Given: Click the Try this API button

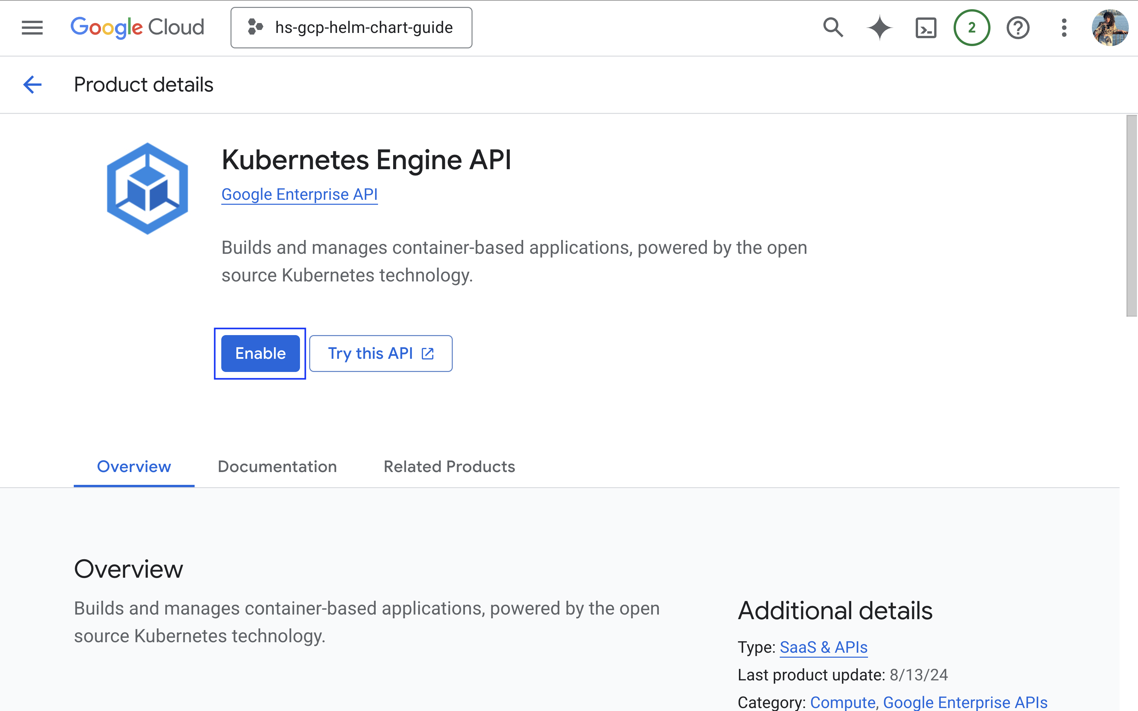Looking at the screenshot, I should pyautogui.click(x=380, y=354).
